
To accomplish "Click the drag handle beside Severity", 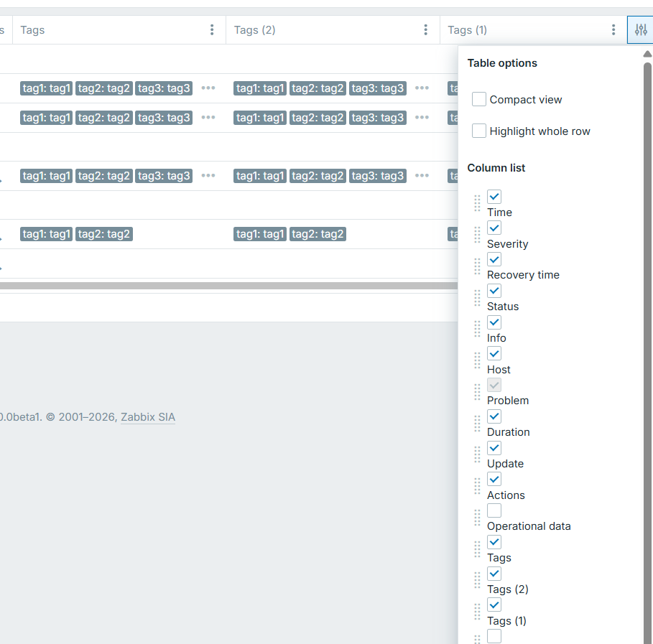I will pyautogui.click(x=478, y=235).
